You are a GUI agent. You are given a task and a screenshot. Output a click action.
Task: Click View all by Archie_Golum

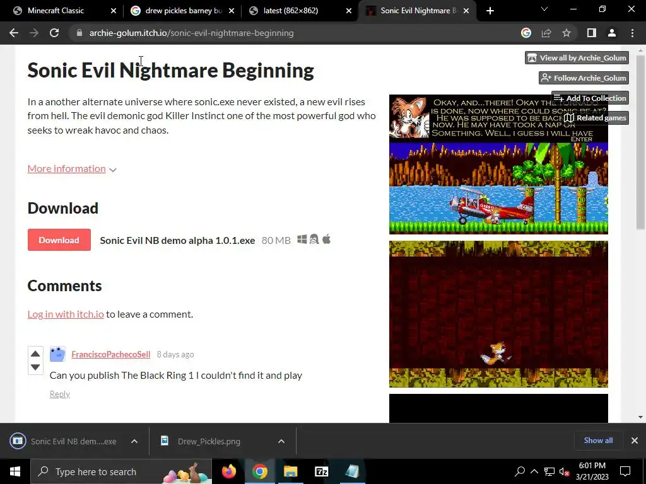point(577,57)
